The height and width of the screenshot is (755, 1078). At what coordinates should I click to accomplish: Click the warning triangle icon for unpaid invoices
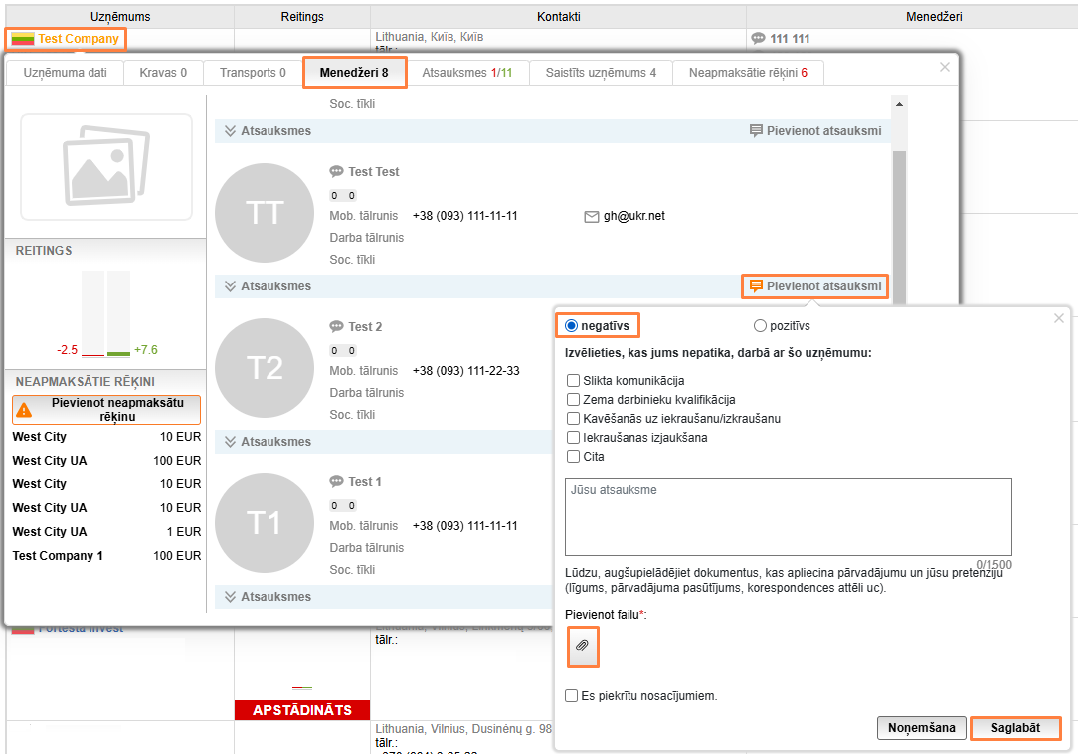click(x=24, y=410)
